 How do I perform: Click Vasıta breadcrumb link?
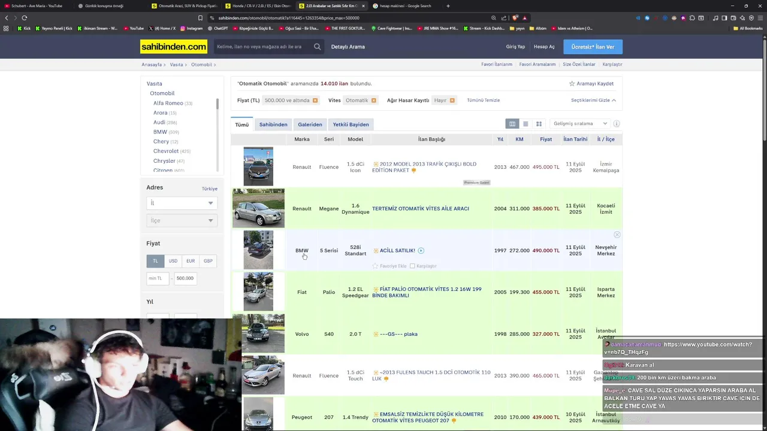tap(176, 65)
